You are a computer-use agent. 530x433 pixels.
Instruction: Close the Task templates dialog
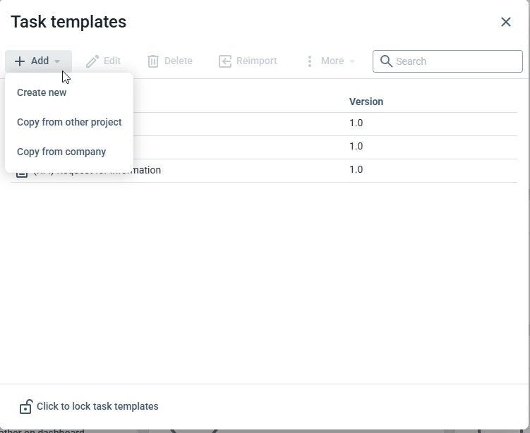click(x=506, y=22)
